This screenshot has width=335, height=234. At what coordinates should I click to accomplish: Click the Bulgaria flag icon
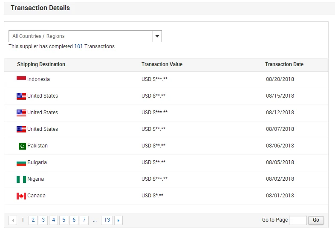[x=21, y=164]
